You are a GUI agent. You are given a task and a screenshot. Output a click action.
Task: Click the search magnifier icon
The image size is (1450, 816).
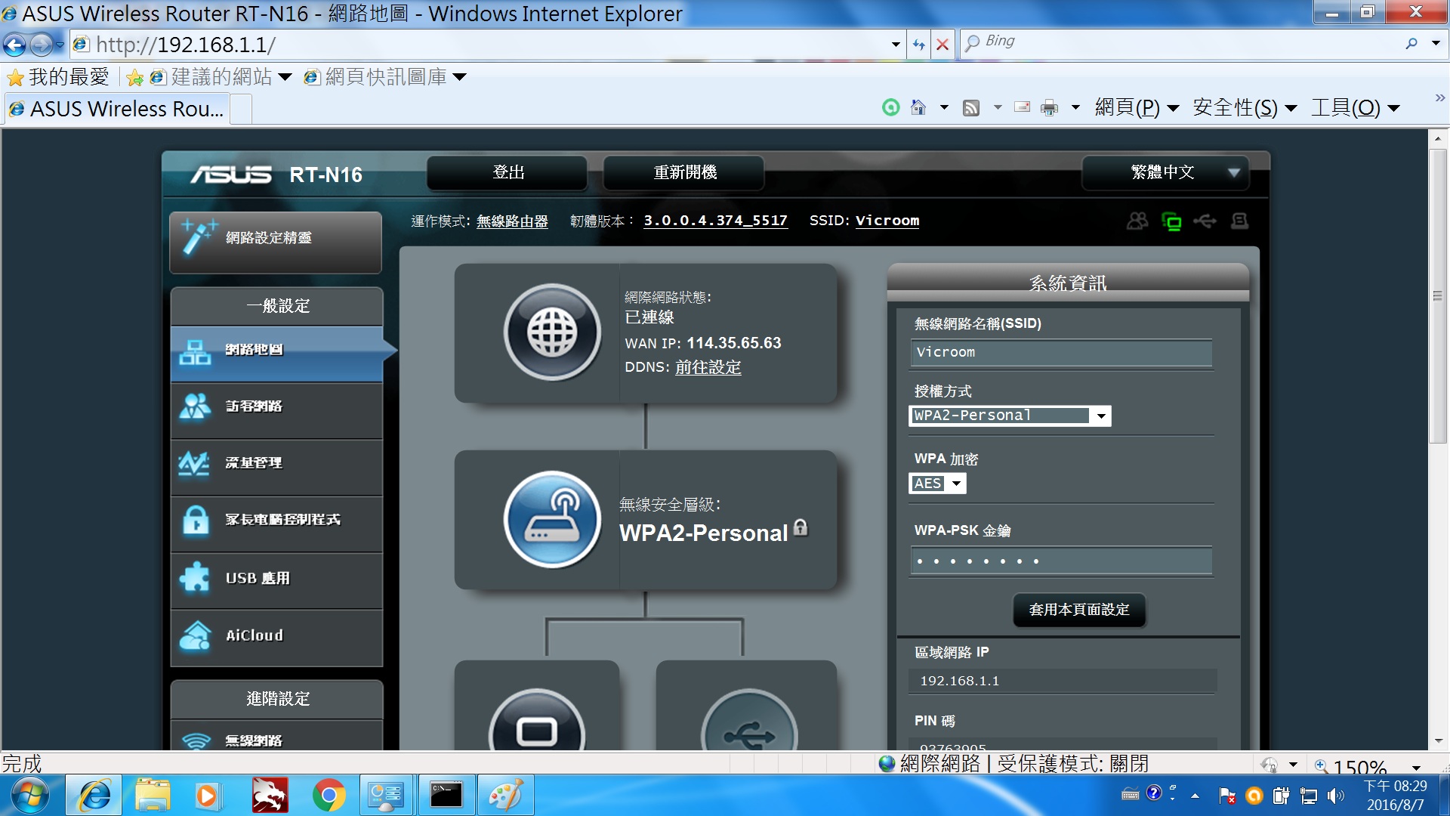tap(1411, 44)
